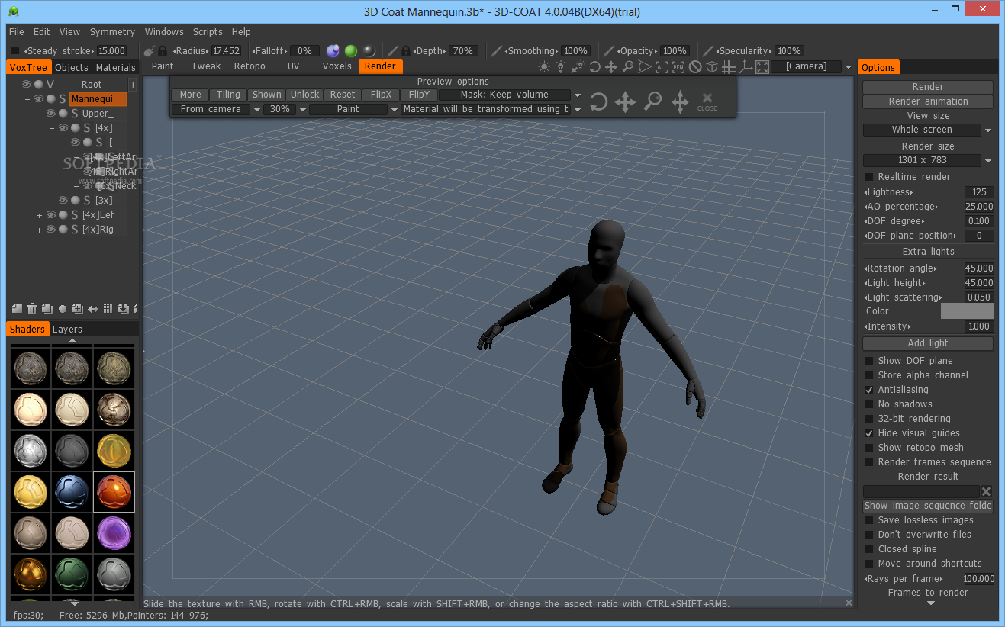Expand the [4x]Lef tree node
1005x627 pixels.
pyautogui.click(x=40, y=215)
